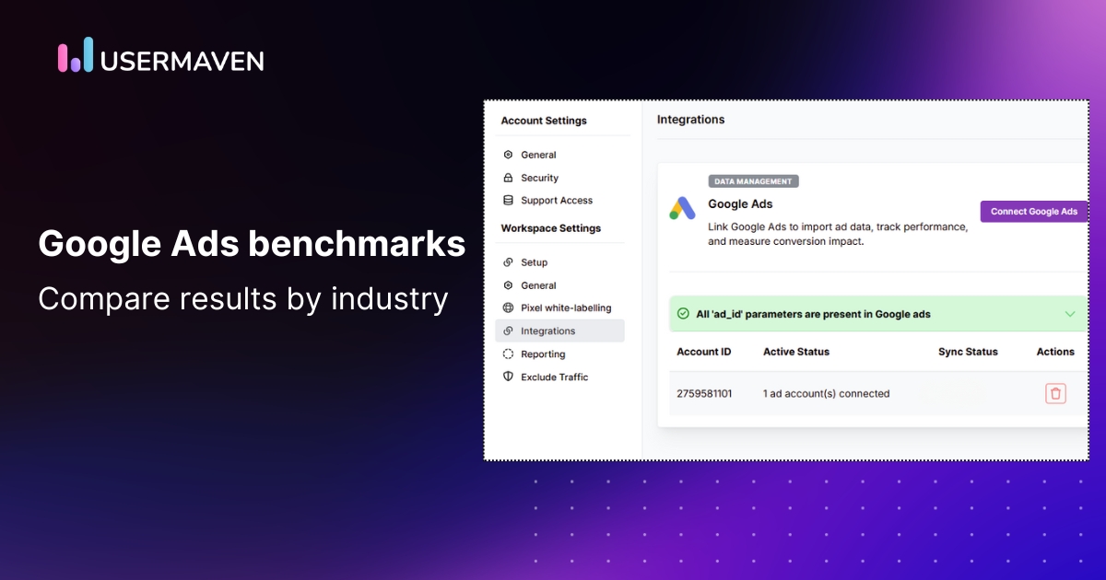Open the Integrations settings page
Image resolution: width=1106 pixels, height=580 pixels.
(547, 331)
